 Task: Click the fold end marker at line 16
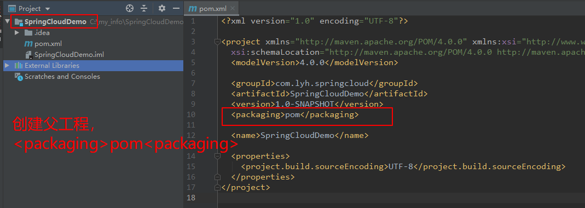pos(217,177)
